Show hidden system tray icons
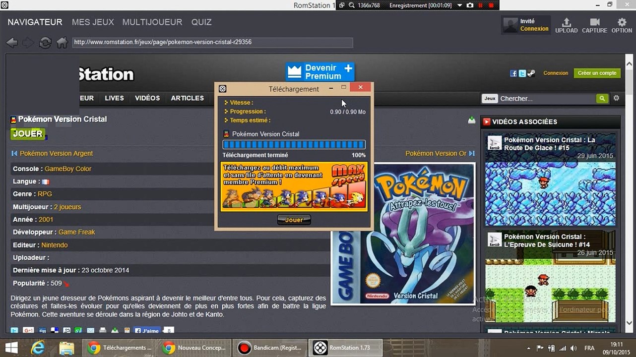The image size is (636, 357). pos(529,348)
